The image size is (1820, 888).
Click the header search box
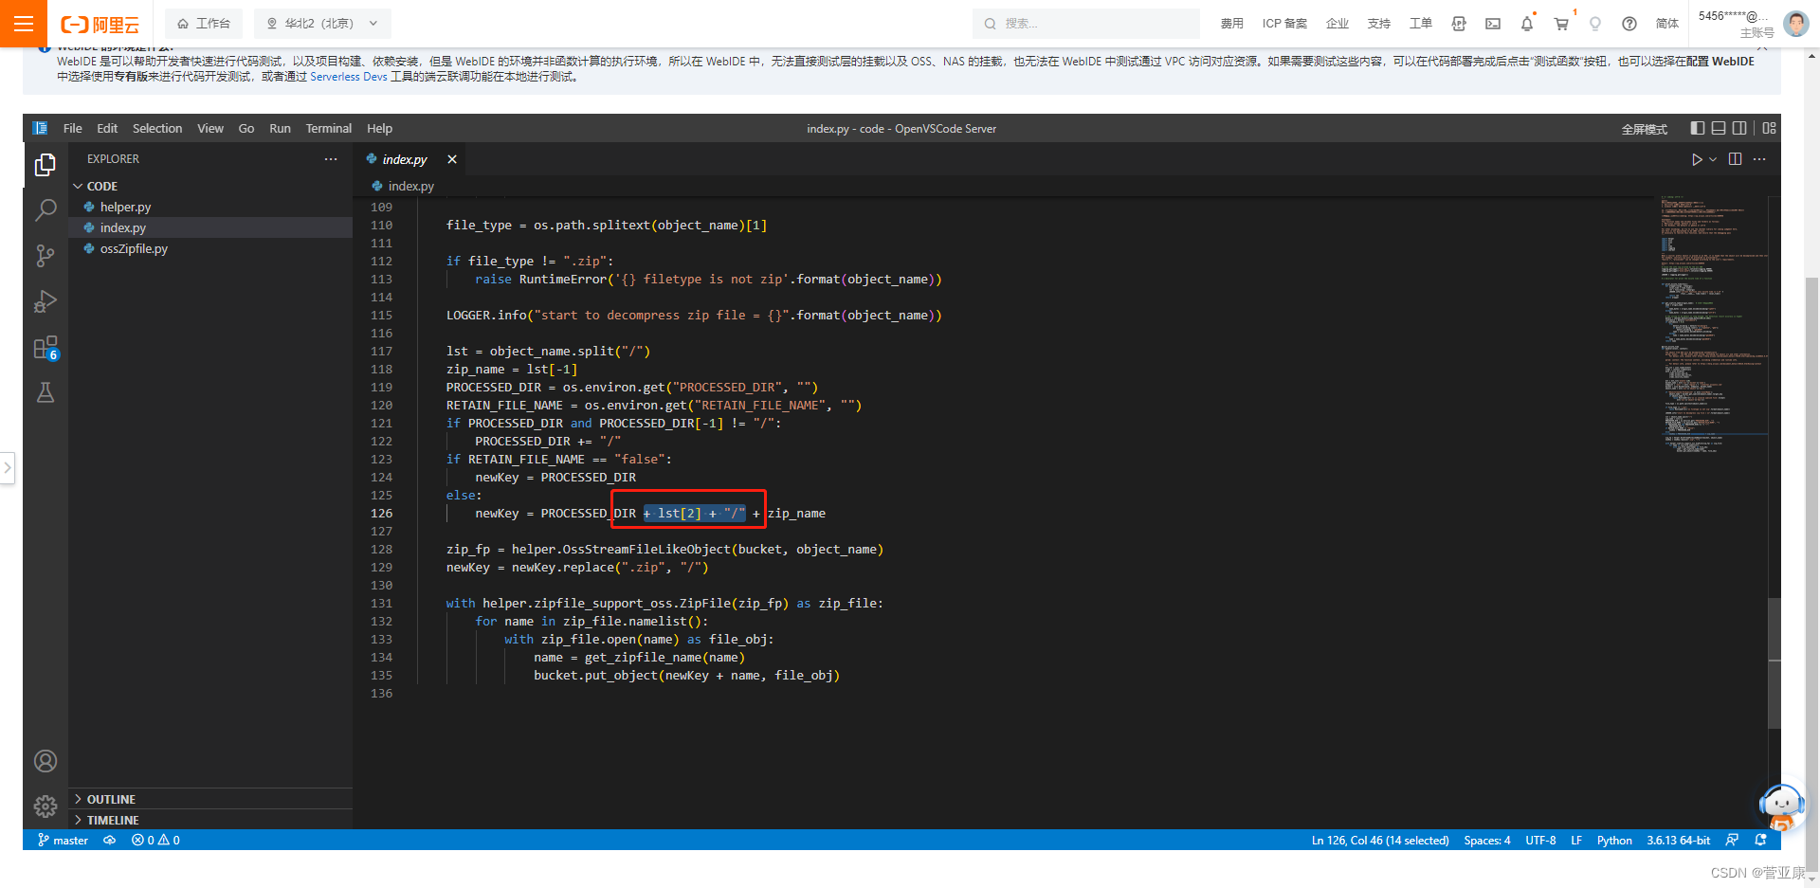coord(1085,24)
